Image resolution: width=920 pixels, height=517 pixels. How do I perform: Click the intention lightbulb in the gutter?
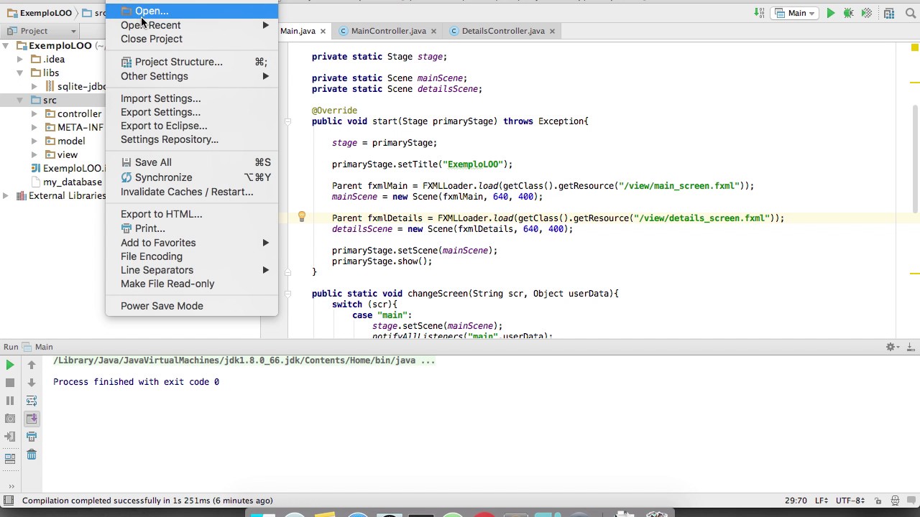[x=302, y=217]
